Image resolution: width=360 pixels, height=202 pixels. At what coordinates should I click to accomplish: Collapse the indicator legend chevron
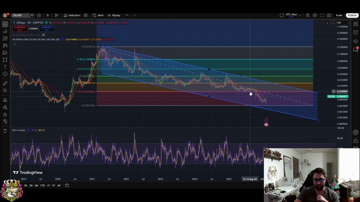(x=15, y=44)
